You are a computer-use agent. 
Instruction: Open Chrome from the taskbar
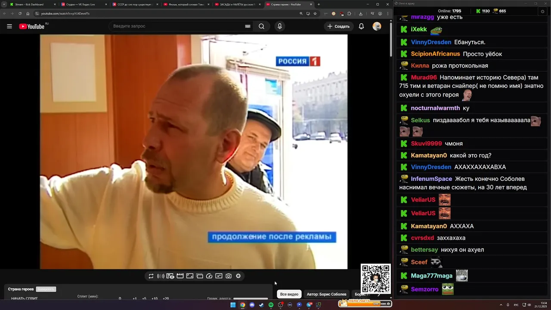coord(242,305)
